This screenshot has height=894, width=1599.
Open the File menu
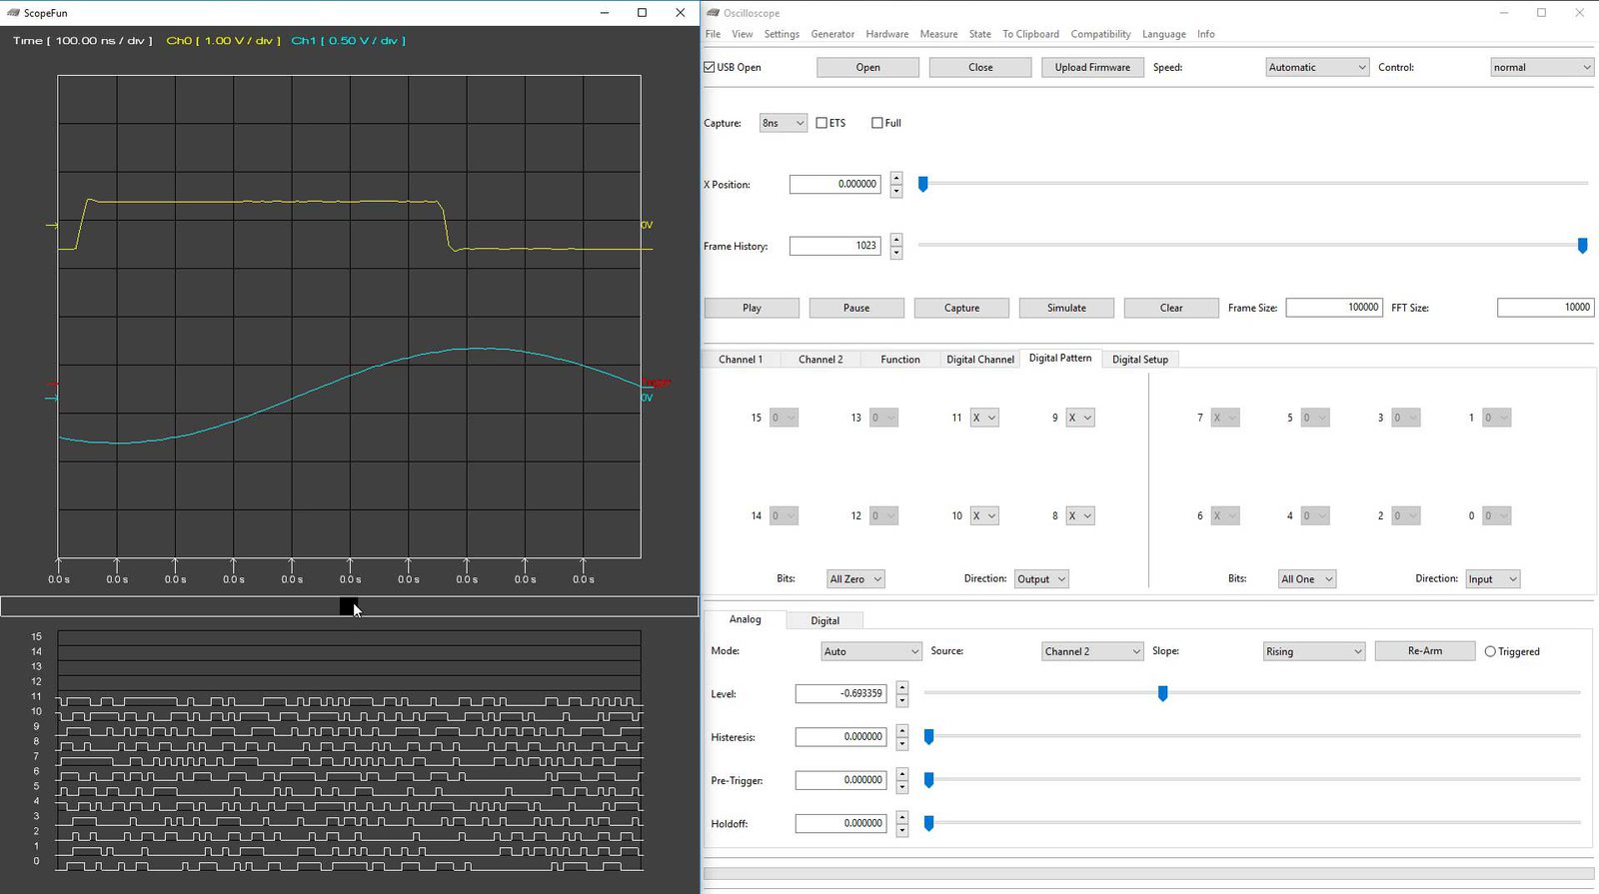713,34
